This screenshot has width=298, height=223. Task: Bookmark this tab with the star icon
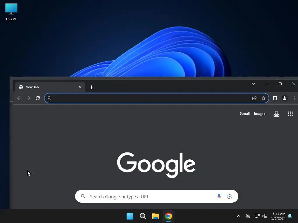point(264,98)
